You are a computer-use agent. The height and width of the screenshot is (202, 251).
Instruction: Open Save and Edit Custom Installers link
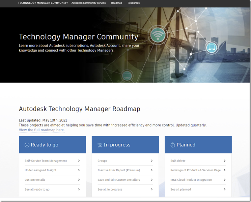pyautogui.click(x=119, y=180)
